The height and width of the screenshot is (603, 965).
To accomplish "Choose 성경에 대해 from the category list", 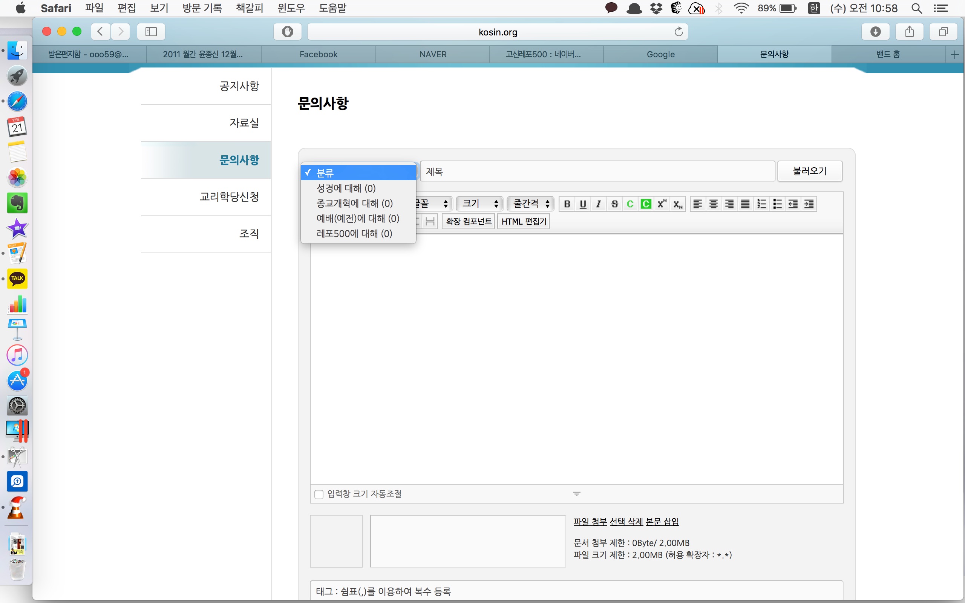I will tap(346, 188).
